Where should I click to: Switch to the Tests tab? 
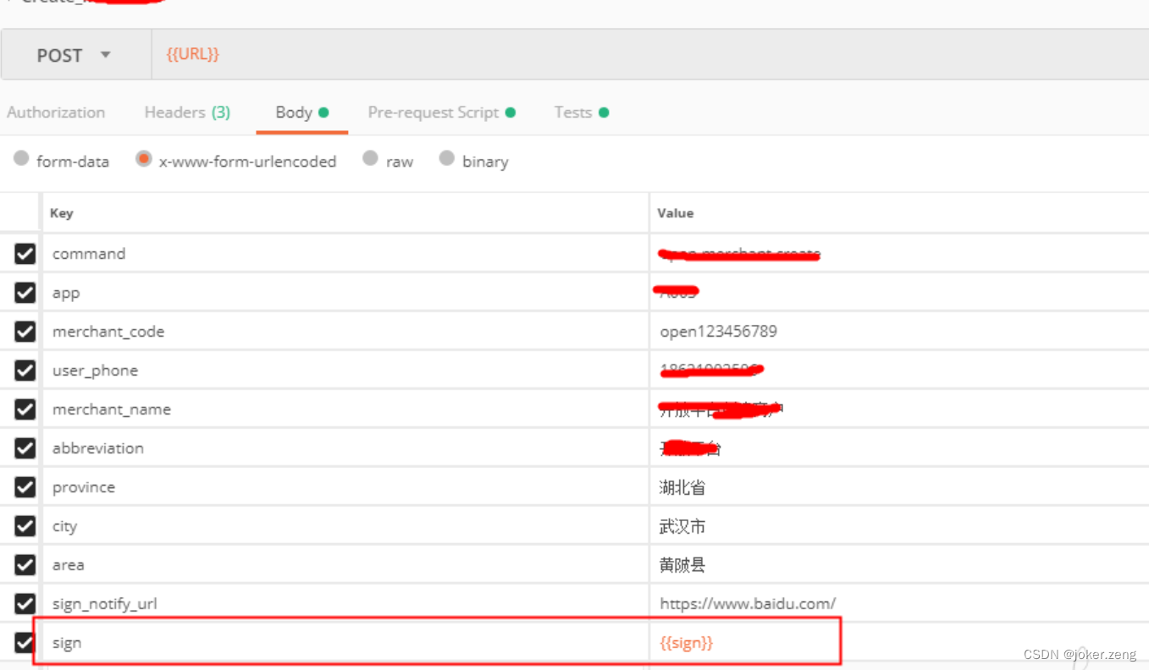click(573, 112)
